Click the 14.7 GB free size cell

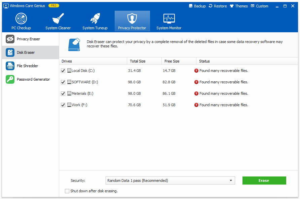(169, 71)
